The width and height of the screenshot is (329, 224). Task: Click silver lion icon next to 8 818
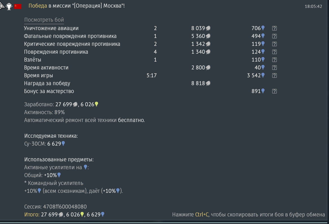208,83
